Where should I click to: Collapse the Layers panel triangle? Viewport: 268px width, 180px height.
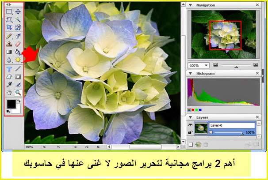tap(191, 117)
